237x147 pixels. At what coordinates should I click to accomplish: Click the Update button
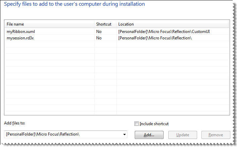coord(182,135)
